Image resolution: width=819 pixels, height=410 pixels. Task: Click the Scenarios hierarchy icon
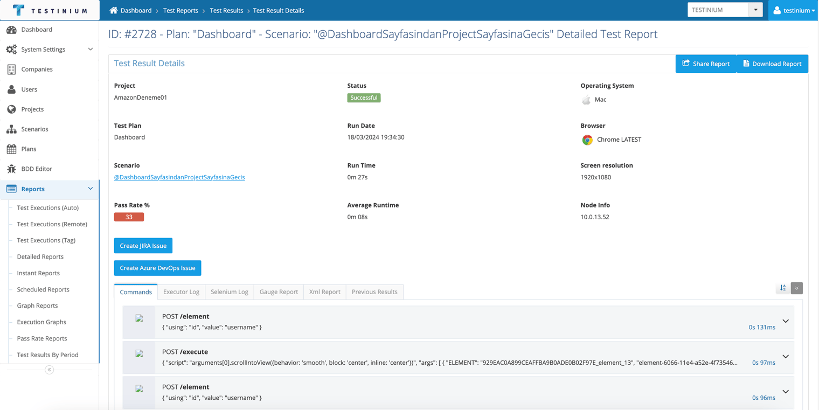click(11, 129)
